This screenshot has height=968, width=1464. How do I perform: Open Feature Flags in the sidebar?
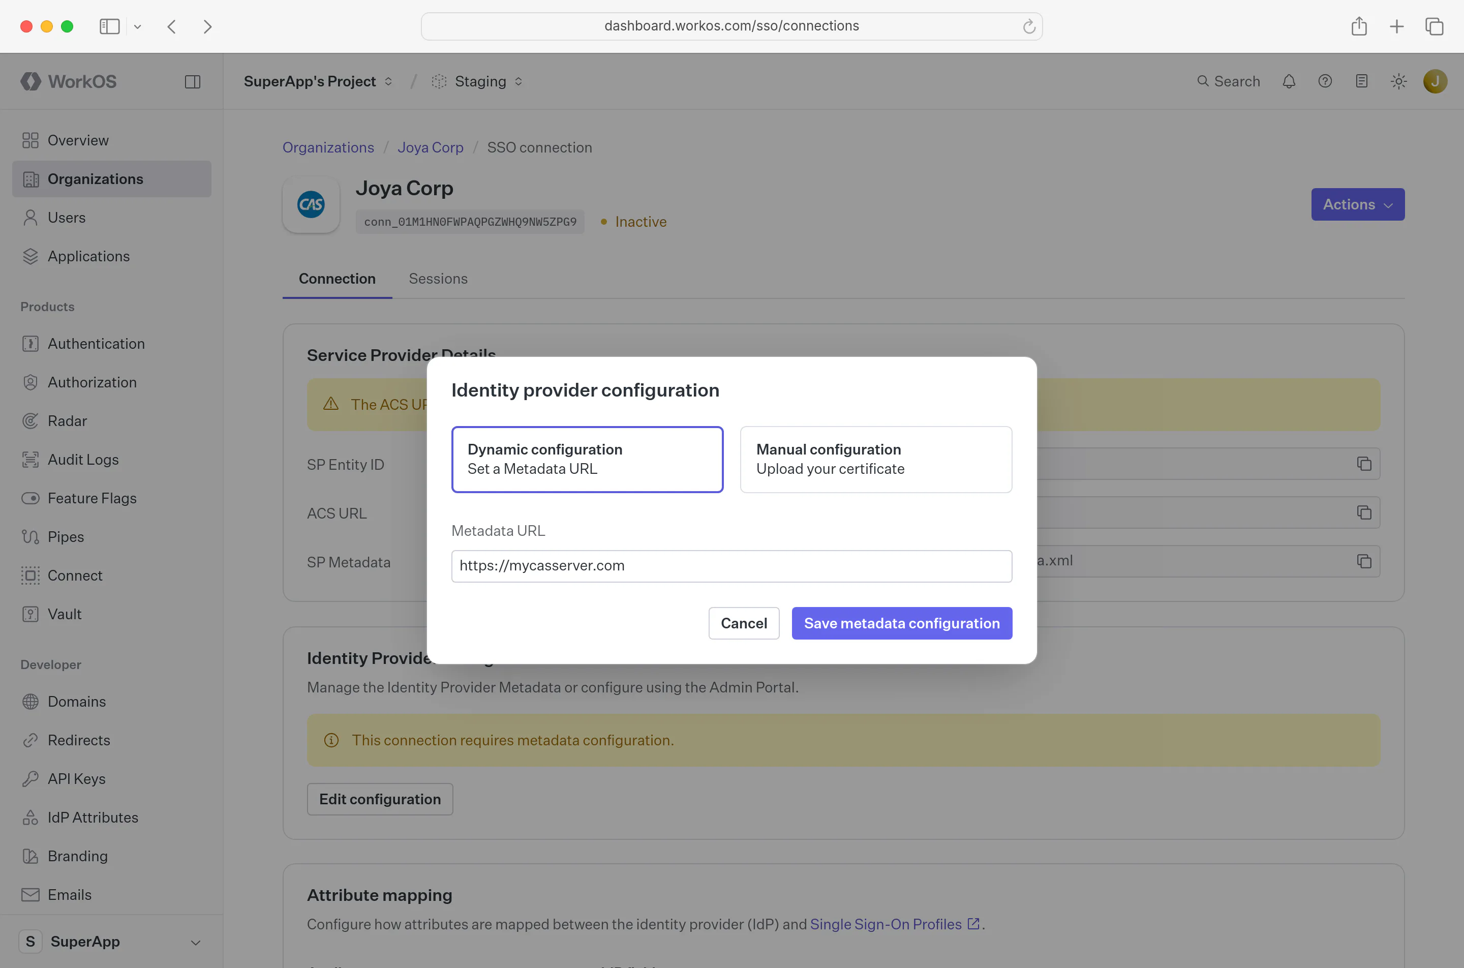coord(112,498)
